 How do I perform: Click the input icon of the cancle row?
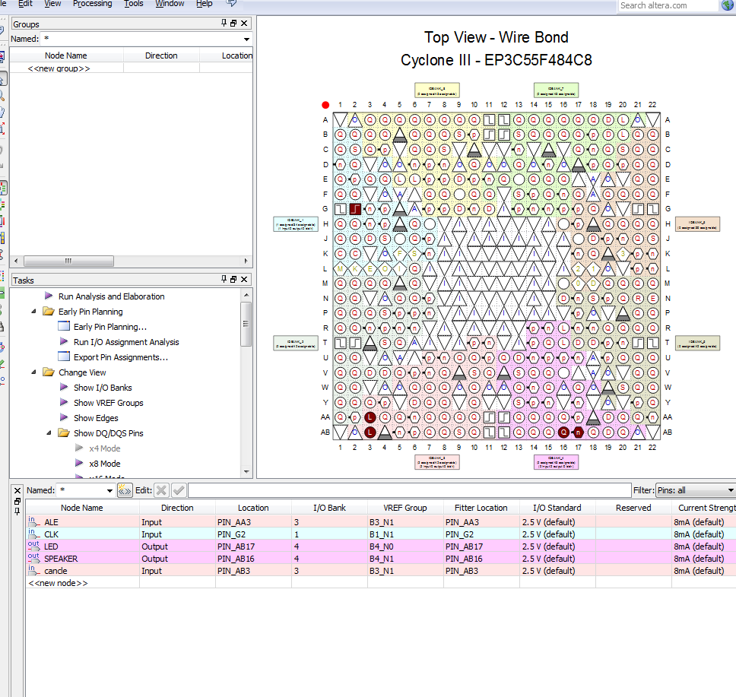(33, 570)
